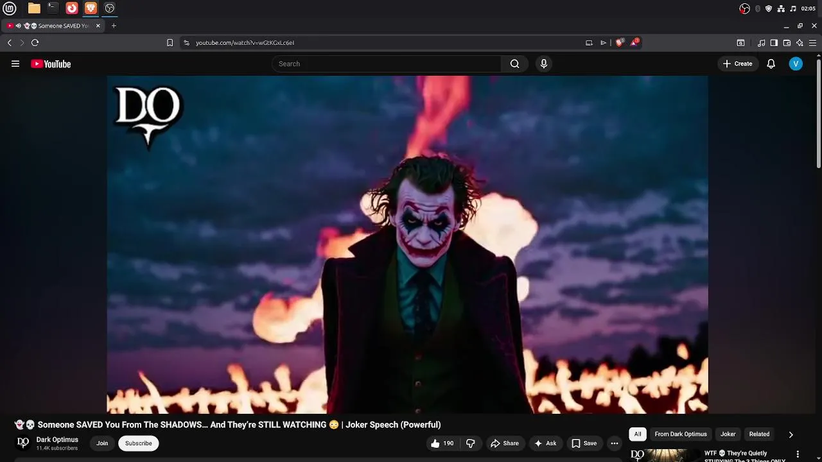Open YouTube notifications bell
The height and width of the screenshot is (462, 822).
coord(771,64)
